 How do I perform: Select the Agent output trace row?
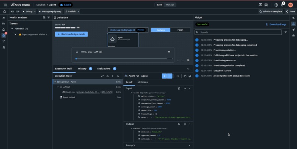(87, 97)
